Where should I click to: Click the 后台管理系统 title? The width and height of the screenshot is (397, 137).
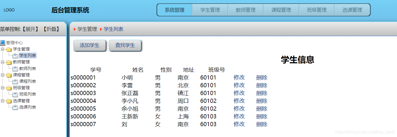point(70,10)
